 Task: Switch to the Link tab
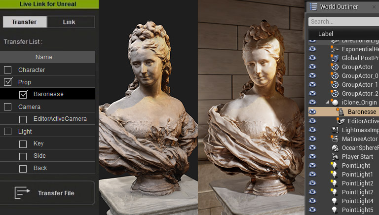(71, 22)
